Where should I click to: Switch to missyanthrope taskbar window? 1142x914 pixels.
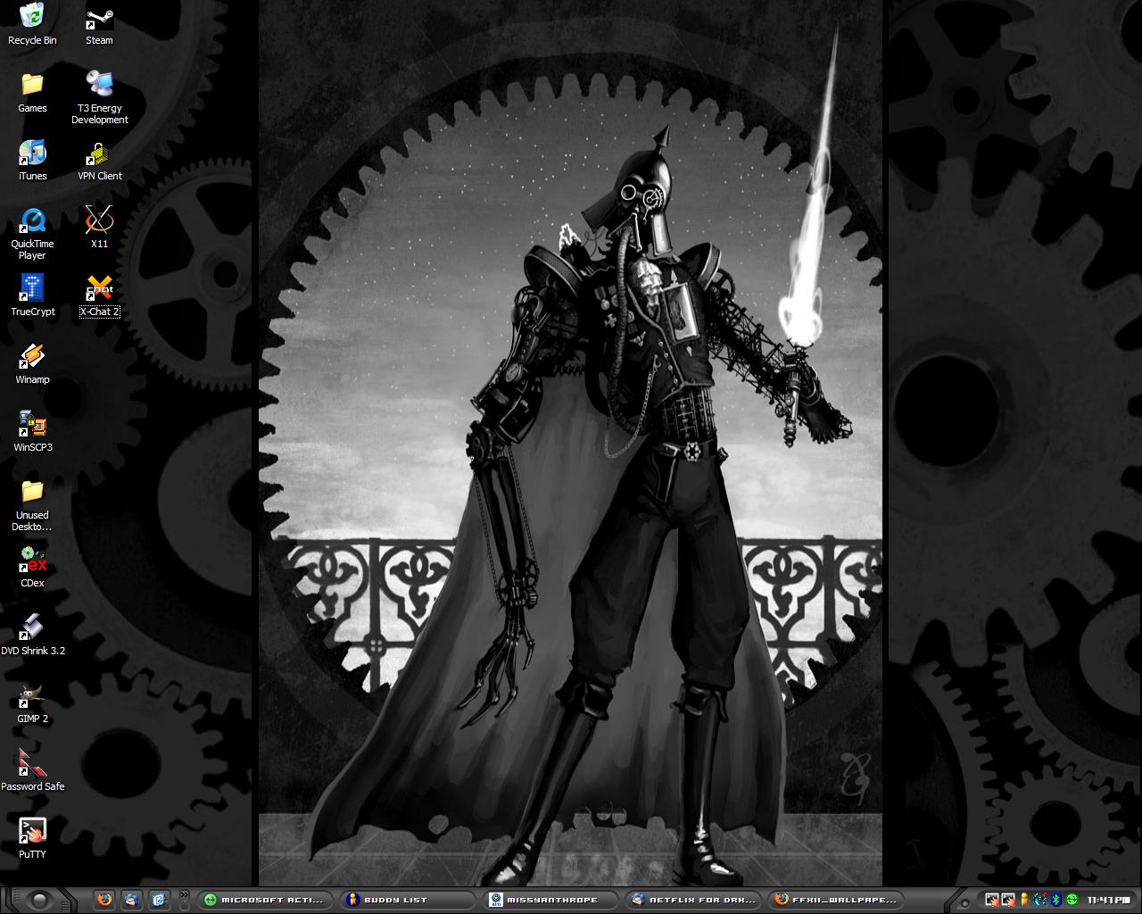(550, 899)
